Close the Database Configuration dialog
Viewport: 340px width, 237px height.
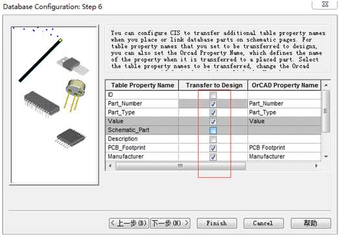pos(325,5)
